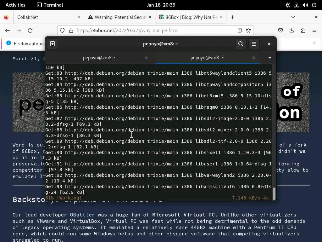Close the terminal window
The width and height of the screenshot is (322, 242).
[x=269, y=44]
